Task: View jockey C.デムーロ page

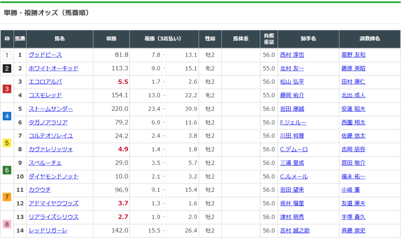Action: (294, 150)
